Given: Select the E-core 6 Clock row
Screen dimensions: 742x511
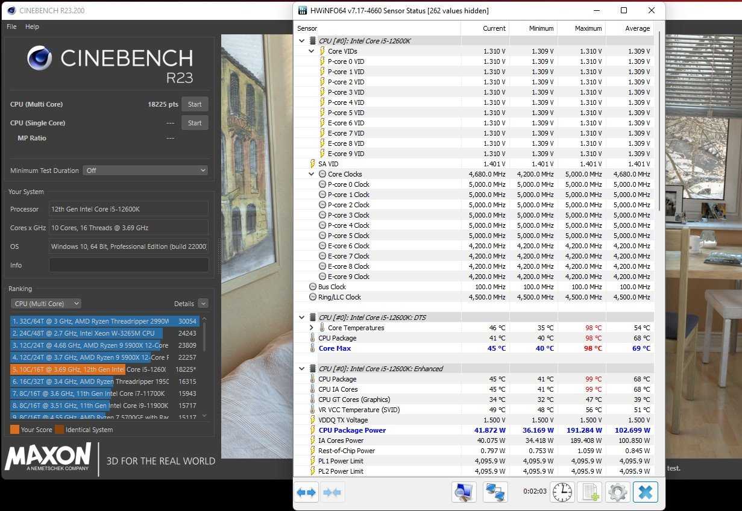Looking at the screenshot, I should pyautogui.click(x=474, y=246).
